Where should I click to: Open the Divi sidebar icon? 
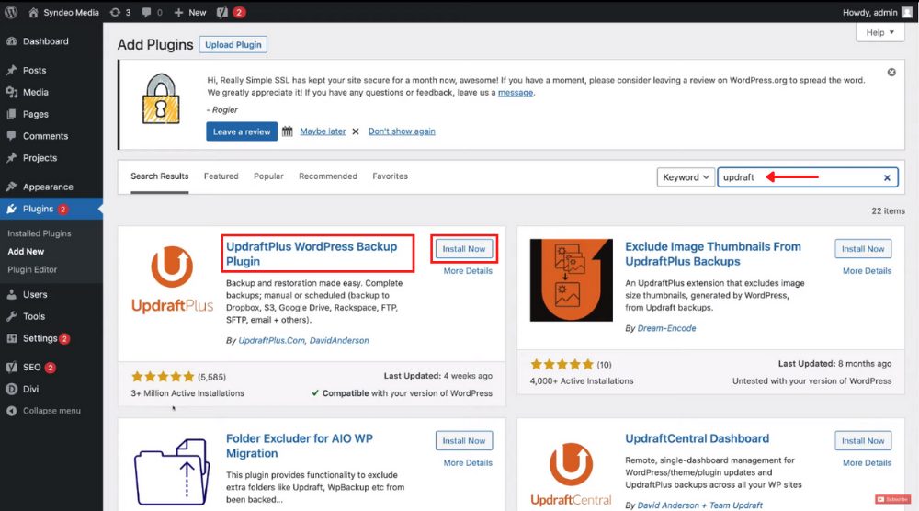coord(11,389)
